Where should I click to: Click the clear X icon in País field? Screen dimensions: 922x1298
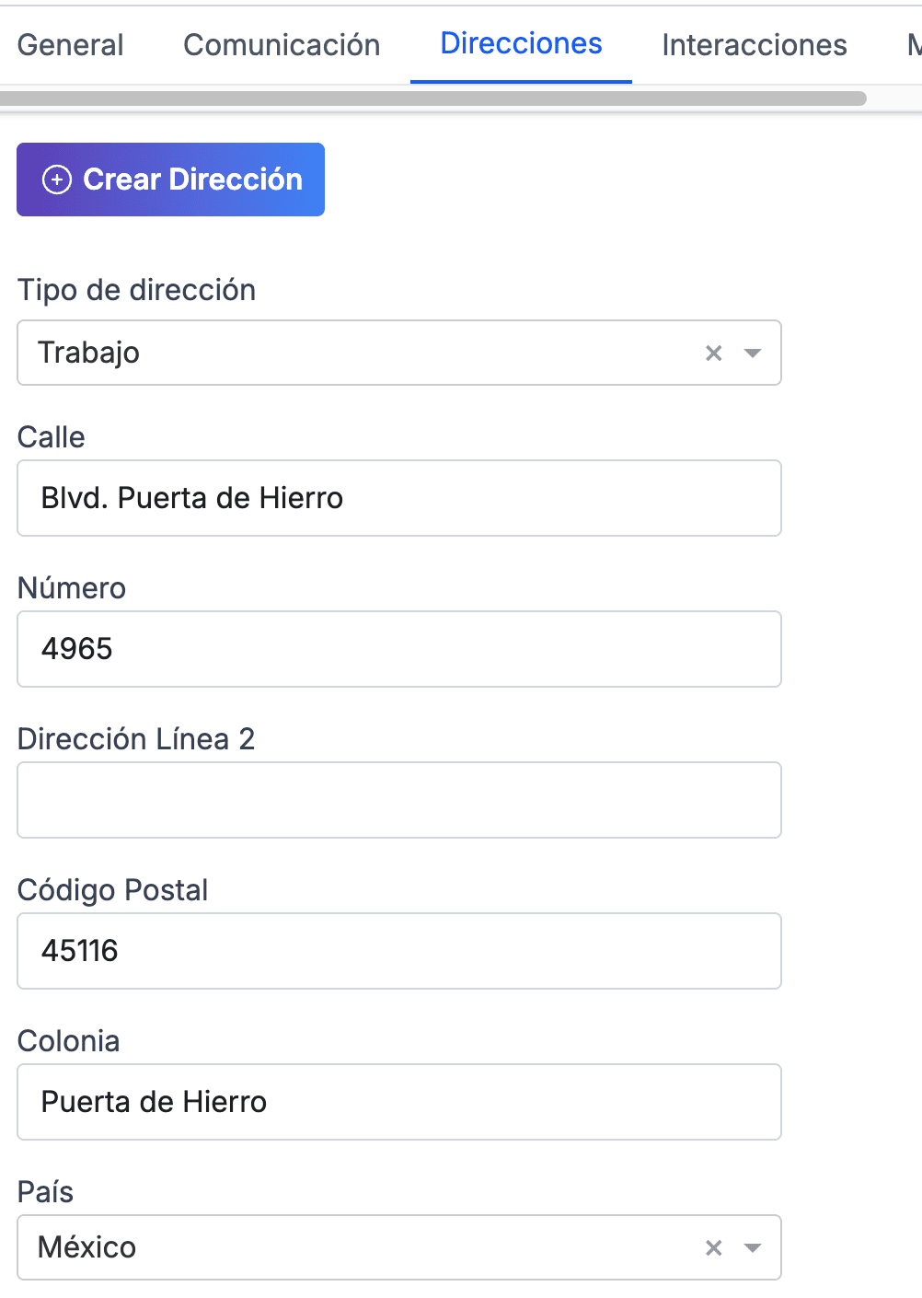pyautogui.click(x=713, y=1247)
